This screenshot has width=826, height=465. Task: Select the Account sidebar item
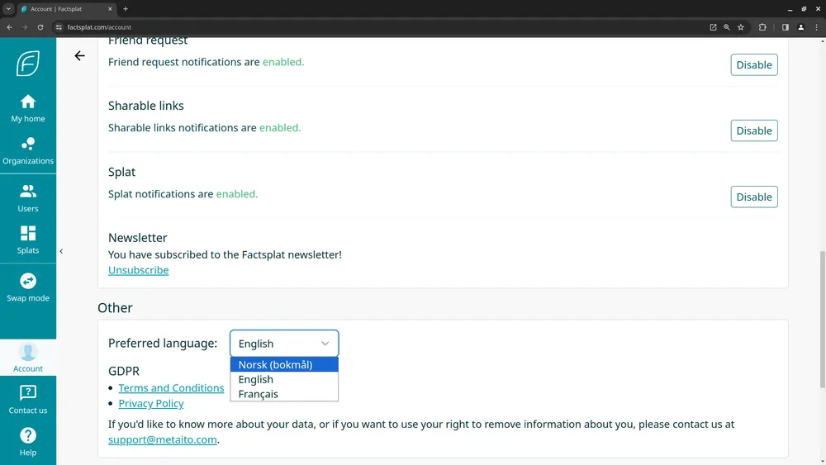[x=28, y=358]
